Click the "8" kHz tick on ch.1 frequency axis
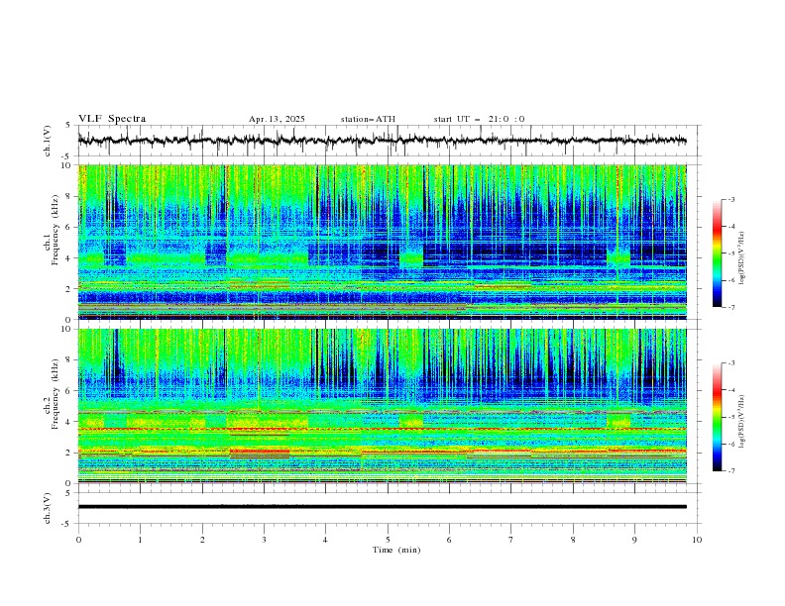 click(x=69, y=196)
